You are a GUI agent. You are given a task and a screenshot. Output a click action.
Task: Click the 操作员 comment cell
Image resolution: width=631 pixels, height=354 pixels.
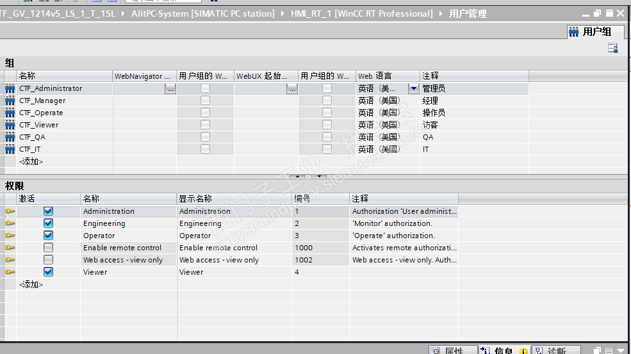[x=474, y=113]
